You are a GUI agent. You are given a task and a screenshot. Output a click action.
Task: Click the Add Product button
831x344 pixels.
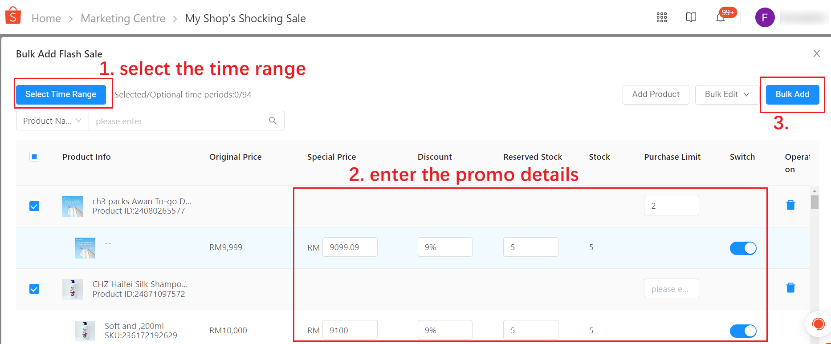pyautogui.click(x=656, y=94)
